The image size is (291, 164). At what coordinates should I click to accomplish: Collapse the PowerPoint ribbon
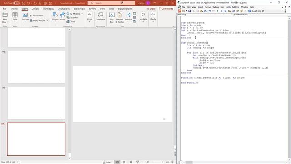click(x=174, y=26)
